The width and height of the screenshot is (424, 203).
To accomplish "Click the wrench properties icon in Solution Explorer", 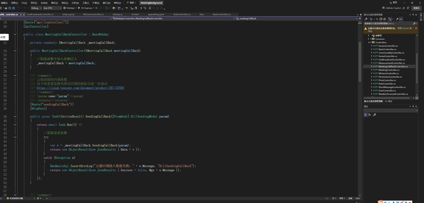I will pos(397,19).
